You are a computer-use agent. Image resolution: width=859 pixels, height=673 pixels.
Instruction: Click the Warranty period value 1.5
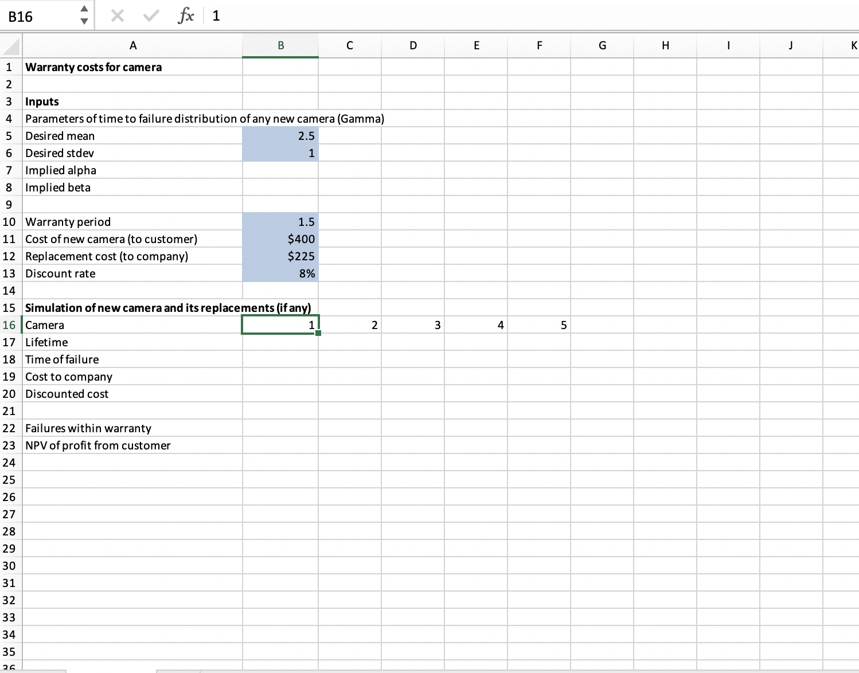280,222
